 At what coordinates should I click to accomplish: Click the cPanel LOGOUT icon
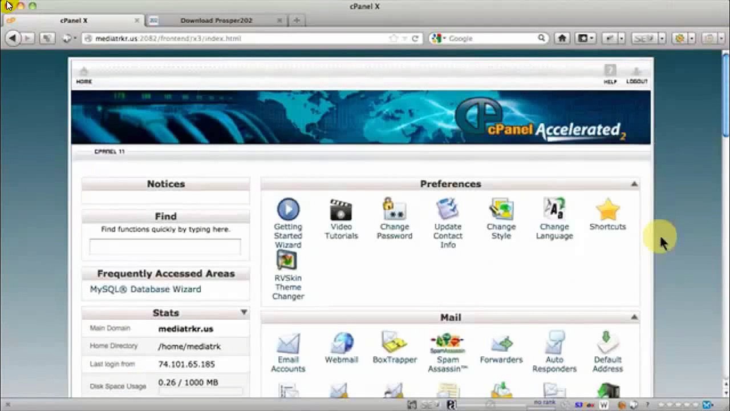coord(636,75)
